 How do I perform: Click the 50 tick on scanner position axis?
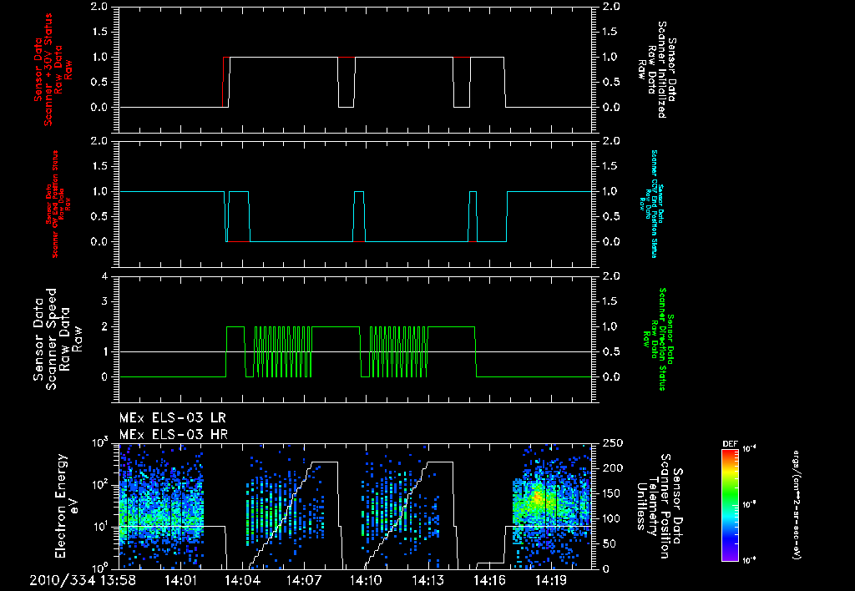(x=607, y=543)
